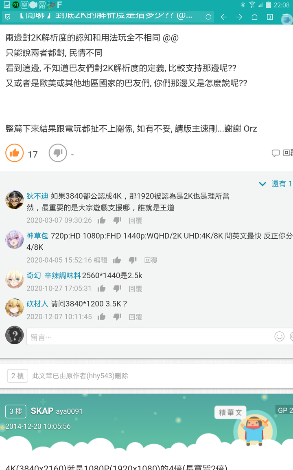Tap the shield security icon in address bar

8,17
